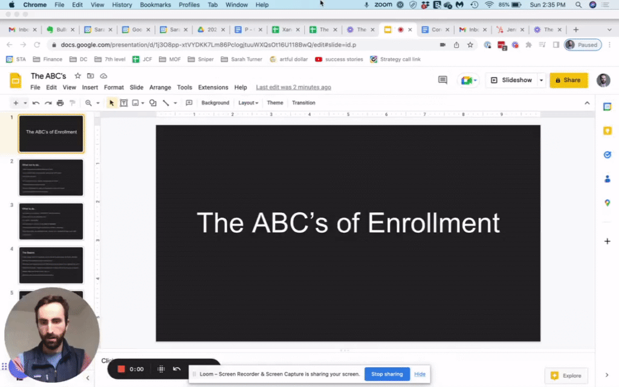Click the Add comment toolbar icon

(x=189, y=103)
